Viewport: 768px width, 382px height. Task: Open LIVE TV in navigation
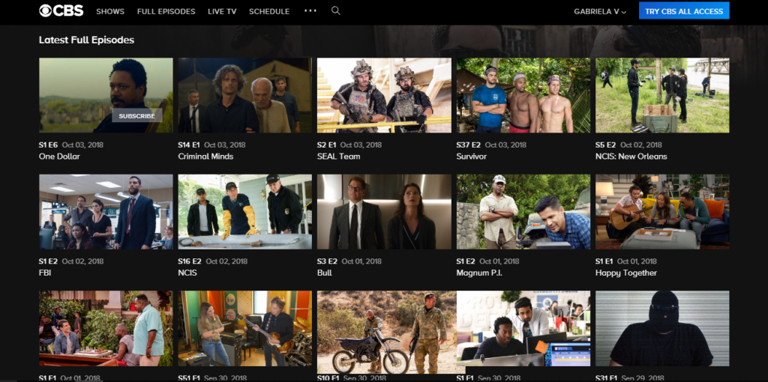[x=222, y=11]
